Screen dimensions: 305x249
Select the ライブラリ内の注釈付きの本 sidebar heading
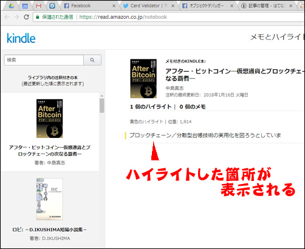(x=53, y=78)
